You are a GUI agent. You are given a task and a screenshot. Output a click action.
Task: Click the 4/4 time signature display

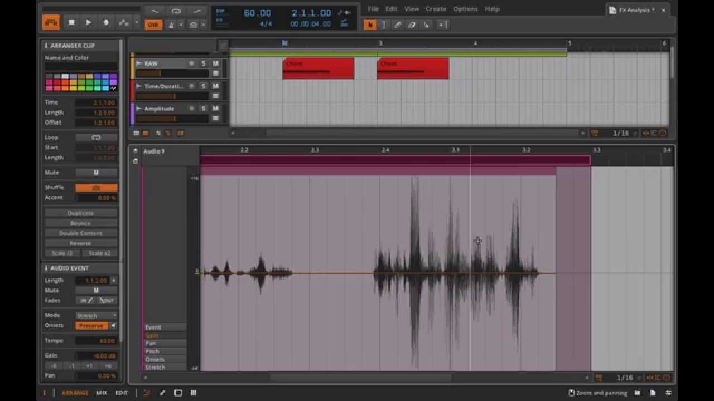coord(266,24)
